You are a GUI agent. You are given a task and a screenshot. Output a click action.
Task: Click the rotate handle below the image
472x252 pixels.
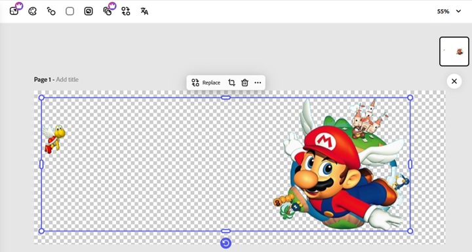(226, 243)
